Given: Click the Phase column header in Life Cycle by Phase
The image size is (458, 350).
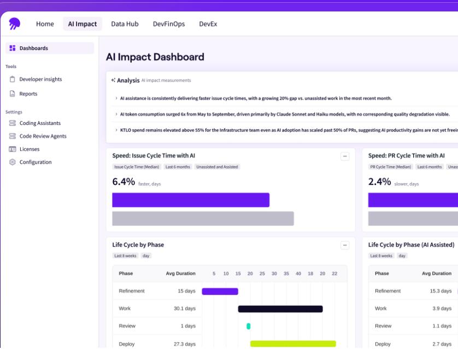Looking at the screenshot, I should point(126,274).
